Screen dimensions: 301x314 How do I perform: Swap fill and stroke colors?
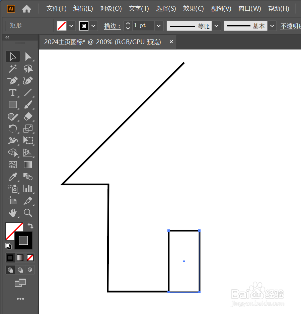point(30,226)
